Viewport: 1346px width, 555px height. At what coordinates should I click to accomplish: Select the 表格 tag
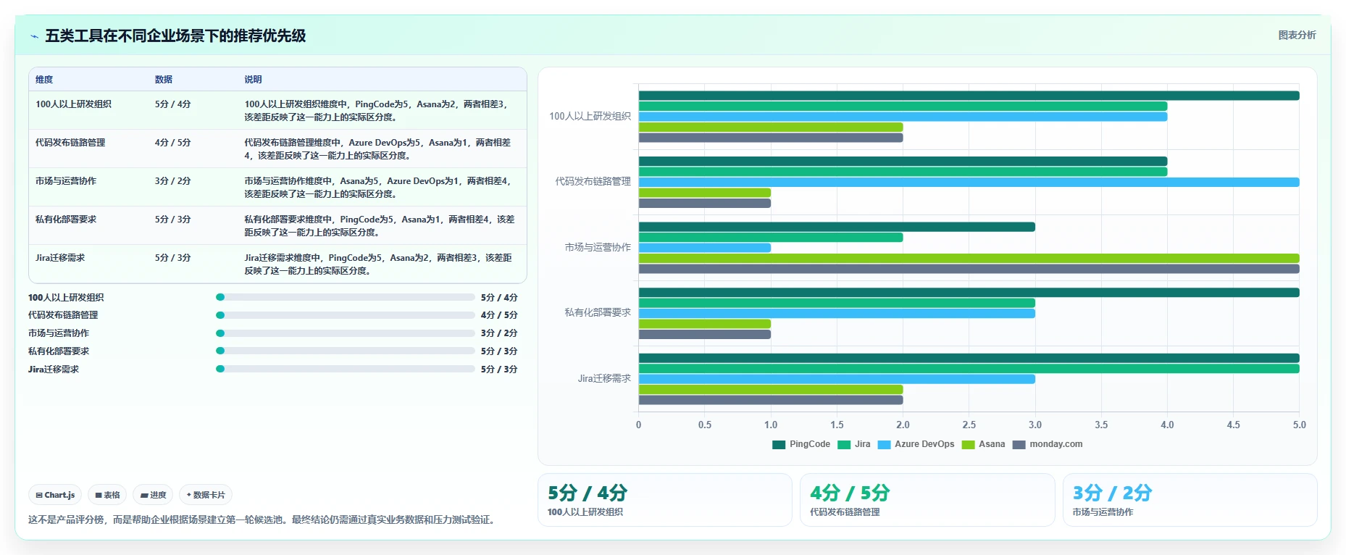click(x=107, y=495)
